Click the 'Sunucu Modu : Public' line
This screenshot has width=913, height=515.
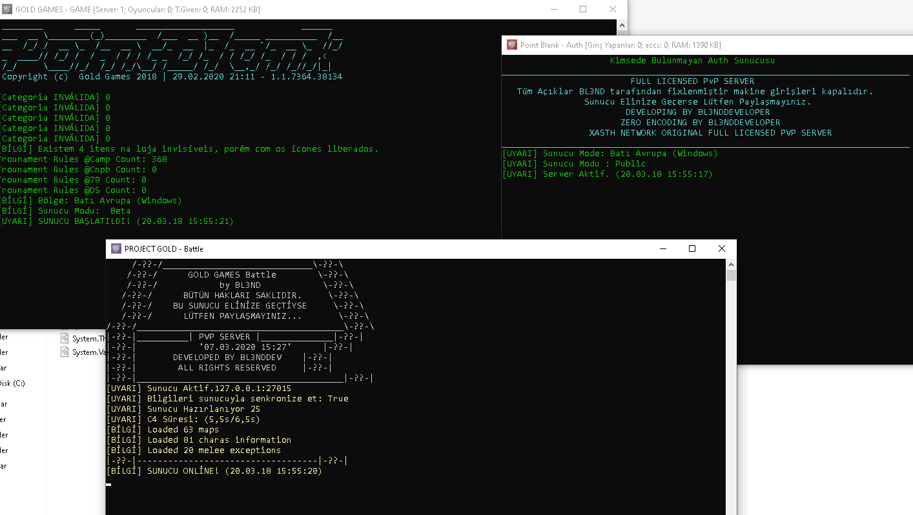[574, 164]
